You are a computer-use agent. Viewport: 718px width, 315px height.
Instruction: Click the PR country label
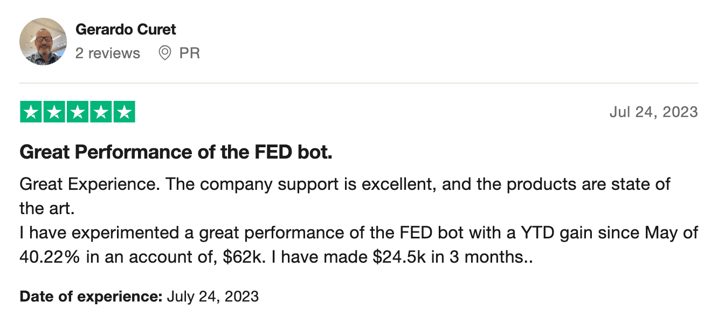tap(190, 53)
